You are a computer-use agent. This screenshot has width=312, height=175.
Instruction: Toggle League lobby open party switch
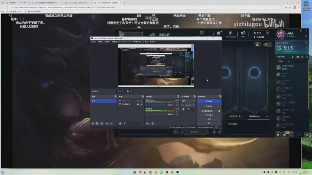(268, 45)
